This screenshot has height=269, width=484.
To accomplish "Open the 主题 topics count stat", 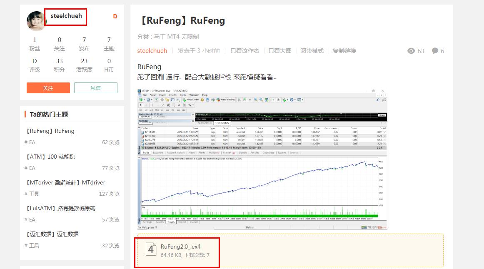I will [109, 44].
